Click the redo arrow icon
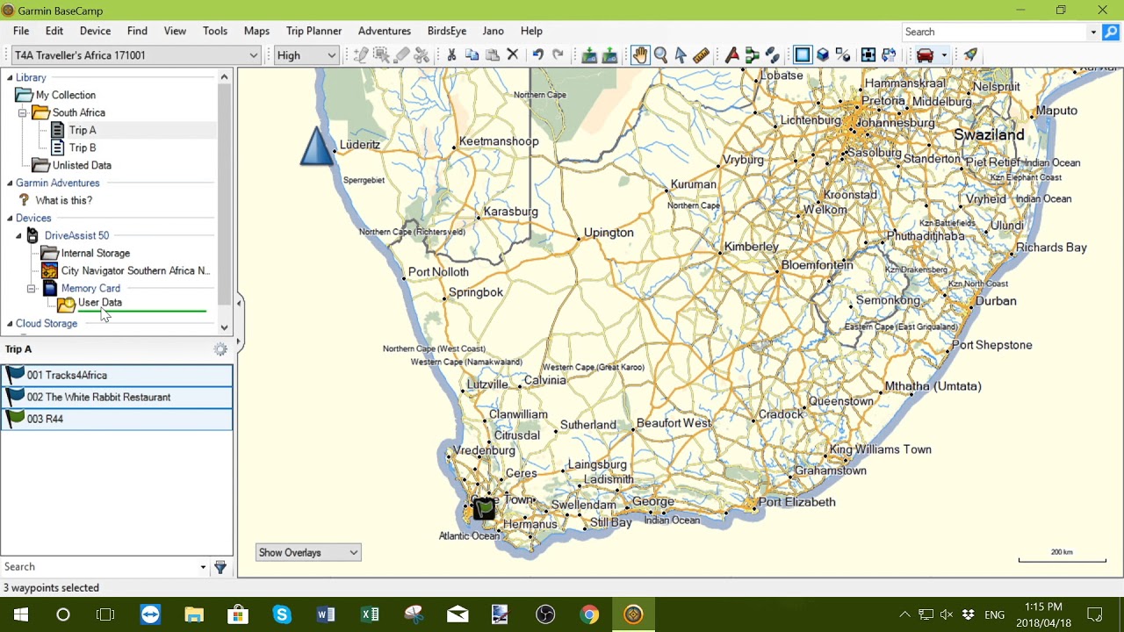 point(558,55)
